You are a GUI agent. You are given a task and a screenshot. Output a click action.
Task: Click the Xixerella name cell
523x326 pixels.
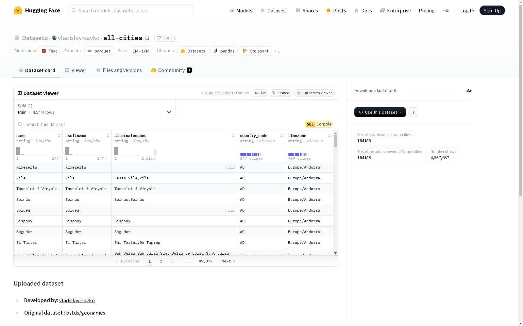pyautogui.click(x=38, y=167)
